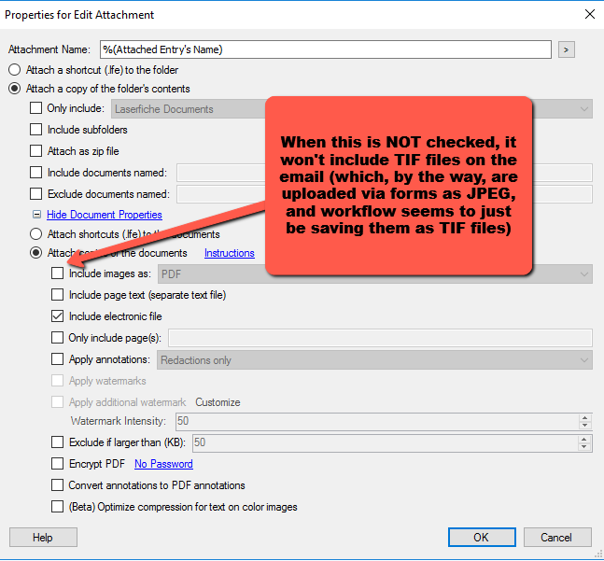604x561 pixels.
Task: Select Attach a copy of the folder's contents
Action: (x=15, y=89)
